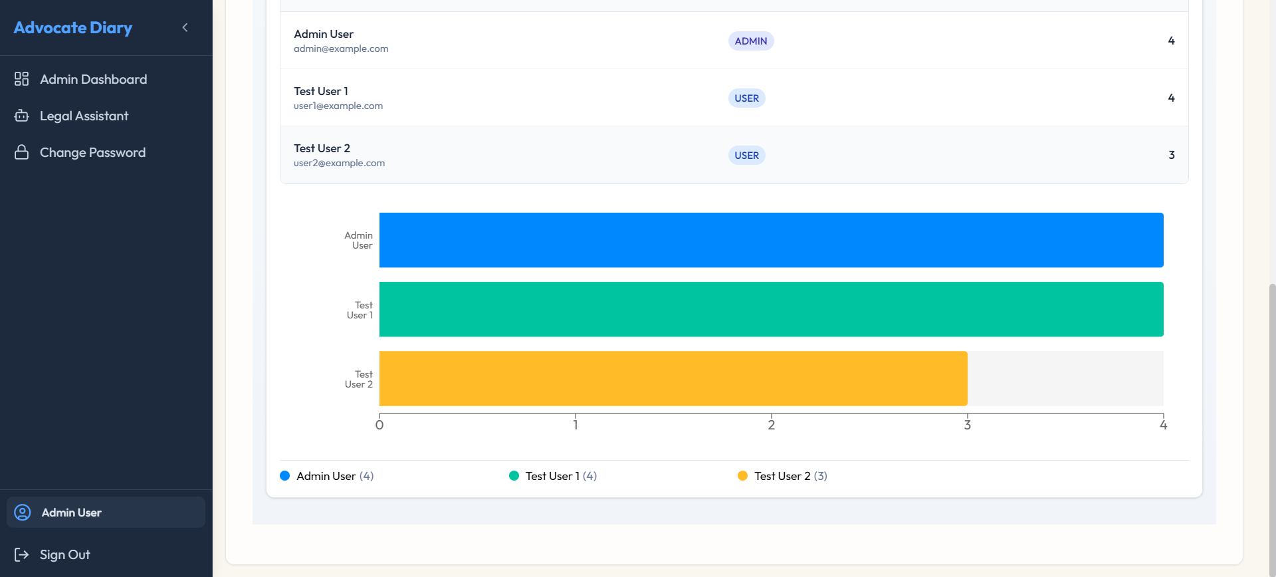
Task: Click the Admin Dashboard grid icon
Action: 22,79
